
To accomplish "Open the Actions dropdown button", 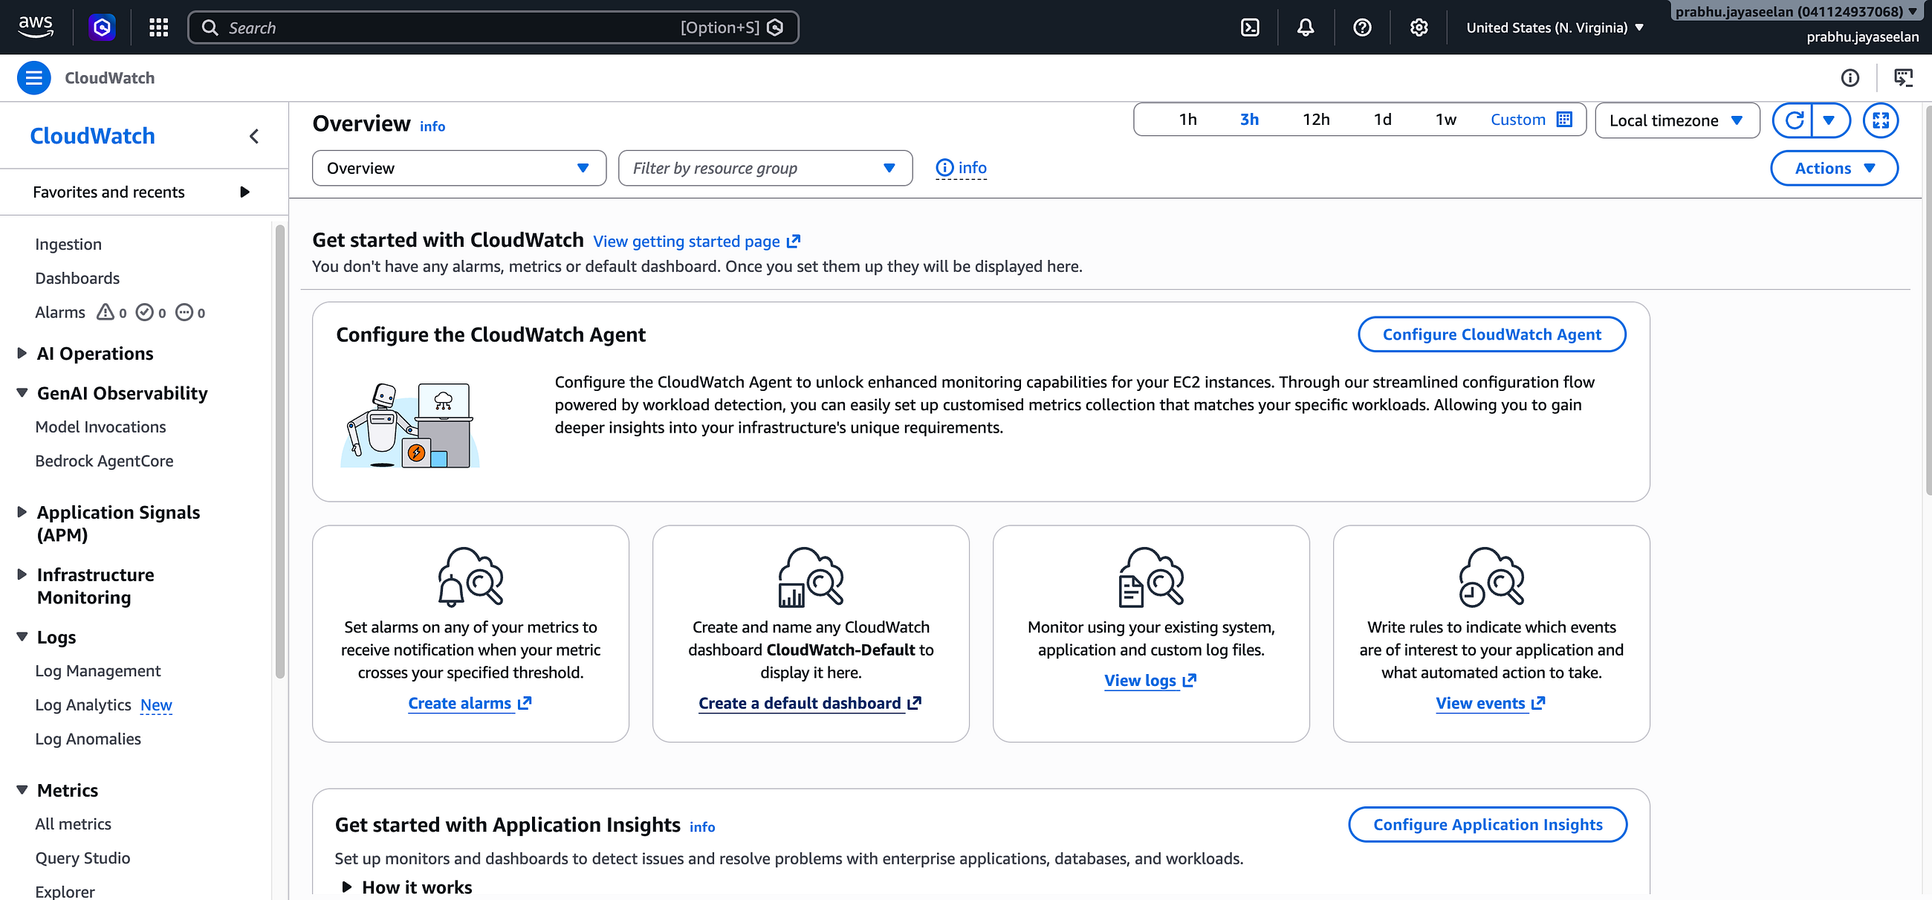I will tap(1834, 168).
